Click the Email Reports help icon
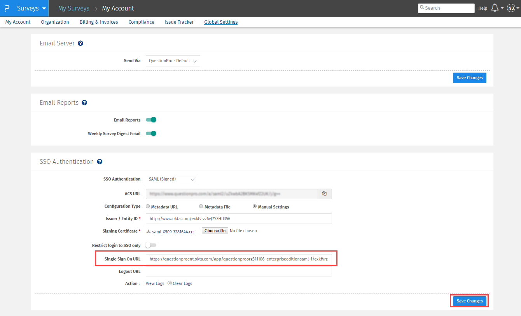Image resolution: width=521 pixels, height=316 pixels. tap(84, 102)
